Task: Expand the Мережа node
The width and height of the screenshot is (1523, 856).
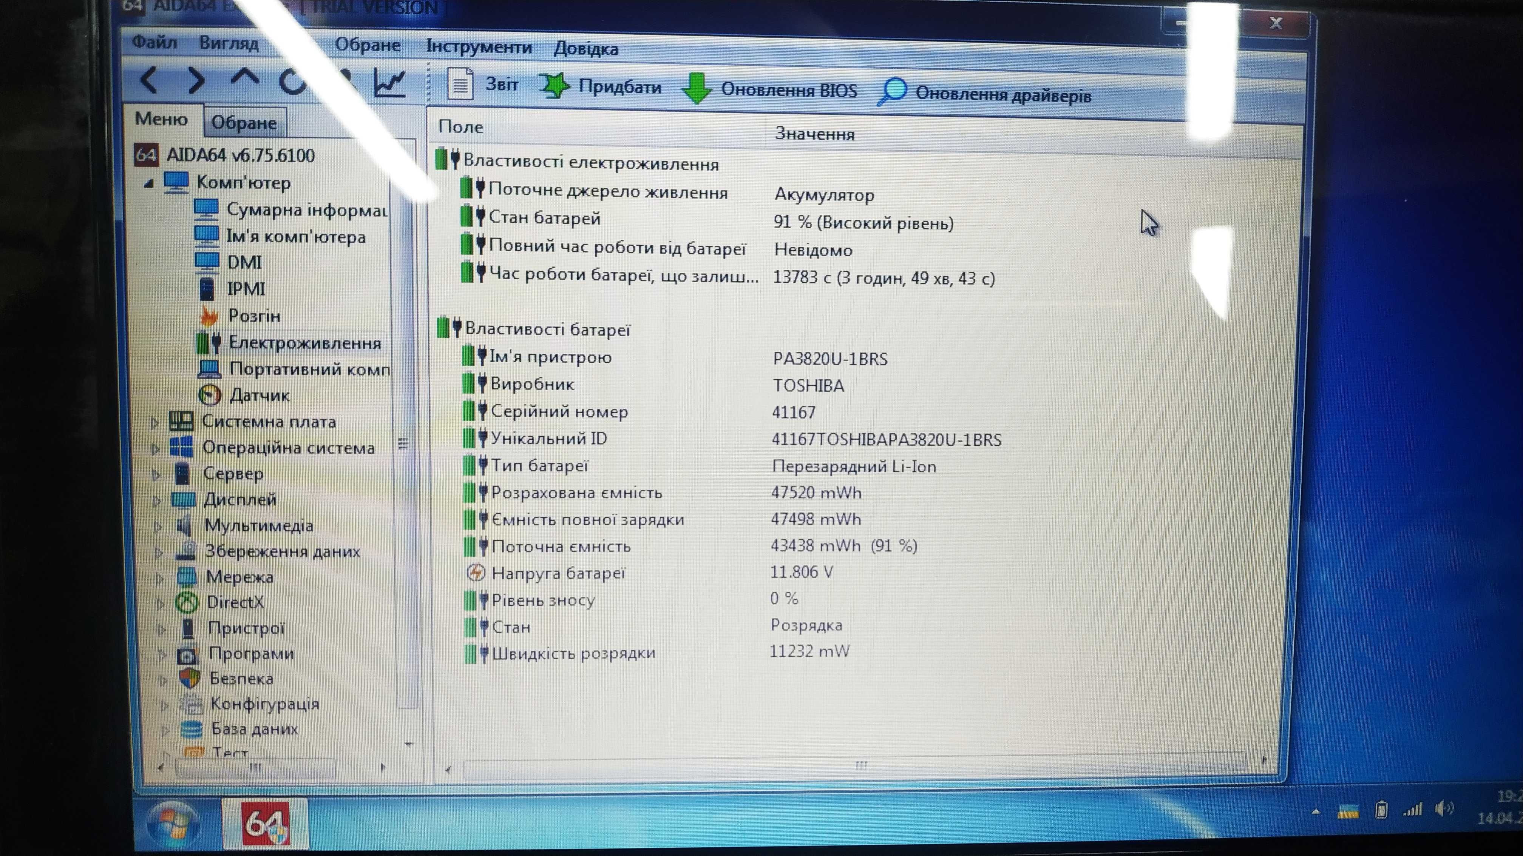Action: coord(160,578)
